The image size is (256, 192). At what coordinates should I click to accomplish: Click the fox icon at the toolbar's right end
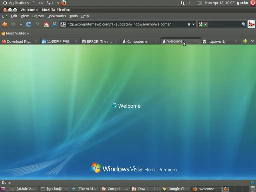[x=251, y=24]
